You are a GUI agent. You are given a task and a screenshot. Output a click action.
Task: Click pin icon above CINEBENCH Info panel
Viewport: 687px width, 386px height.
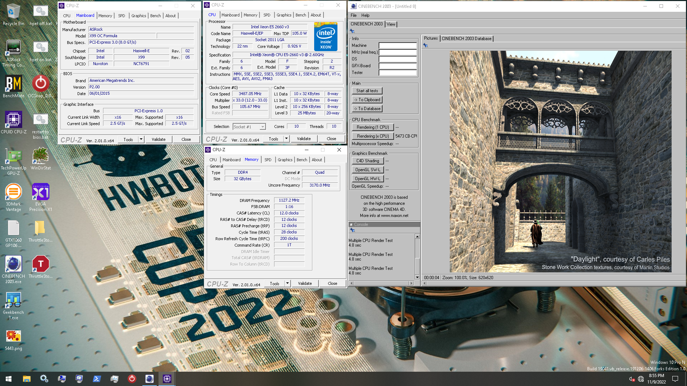[x=352, y=31]
